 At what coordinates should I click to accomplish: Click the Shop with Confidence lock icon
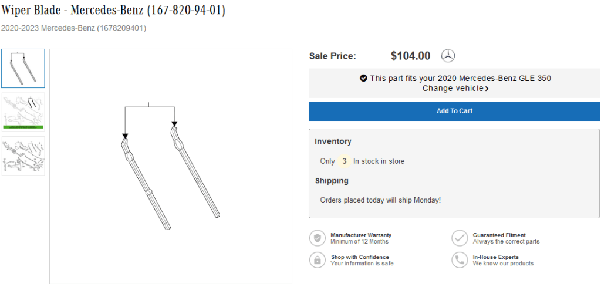(x=318, y=260)
